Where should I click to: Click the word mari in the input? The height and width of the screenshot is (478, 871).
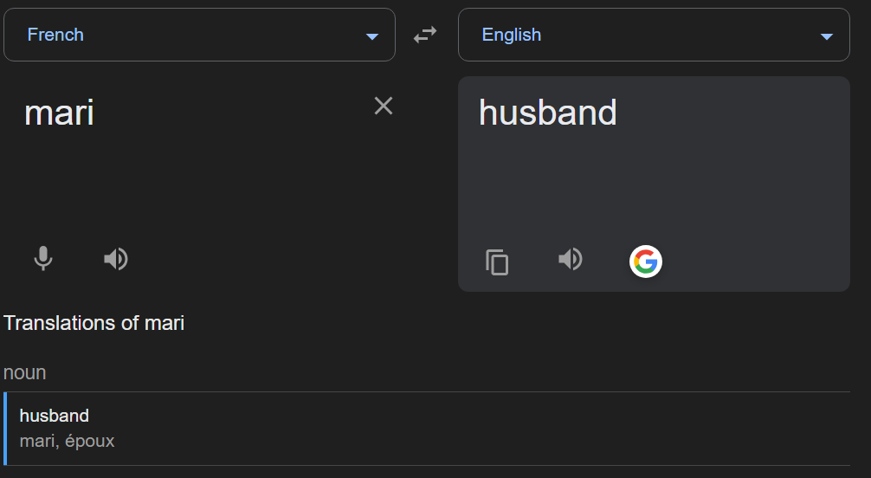[59, 113]
